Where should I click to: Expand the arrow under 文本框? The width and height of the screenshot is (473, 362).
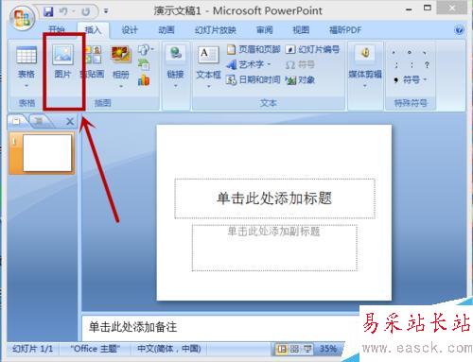pyautogui.click(x=208, y=86)
